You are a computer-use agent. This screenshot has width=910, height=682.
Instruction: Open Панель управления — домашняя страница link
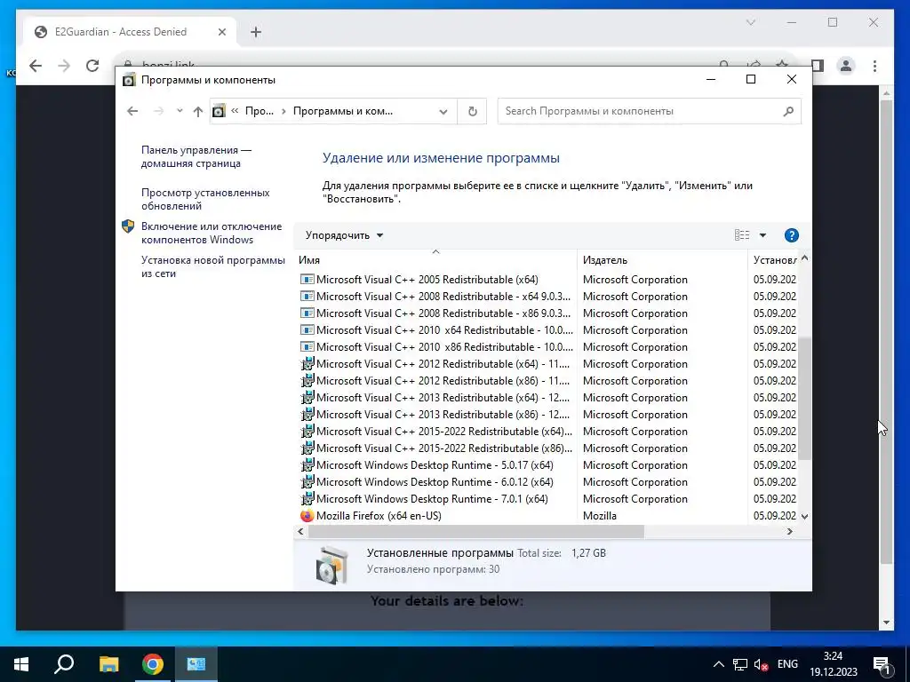click(196, 156)
